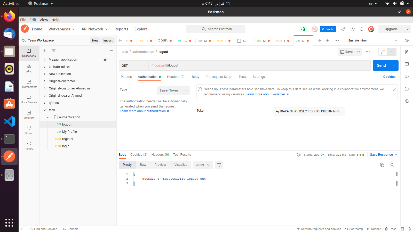Click the Import button
Screen dimensions: 413x232
point(108,40)
